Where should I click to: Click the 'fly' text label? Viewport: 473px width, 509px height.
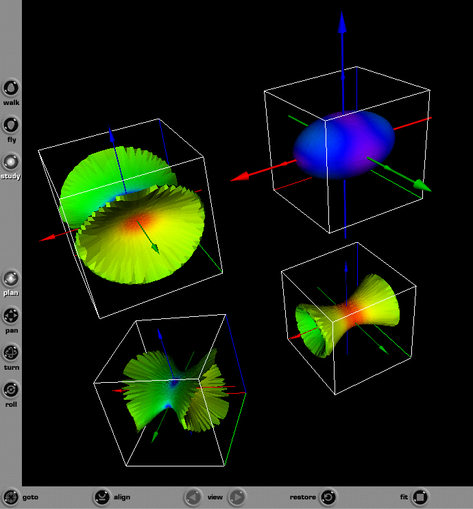pos(12,139)
